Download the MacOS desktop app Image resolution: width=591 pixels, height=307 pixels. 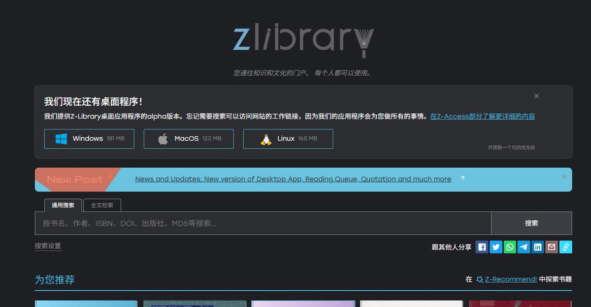[x=189, y=139]
